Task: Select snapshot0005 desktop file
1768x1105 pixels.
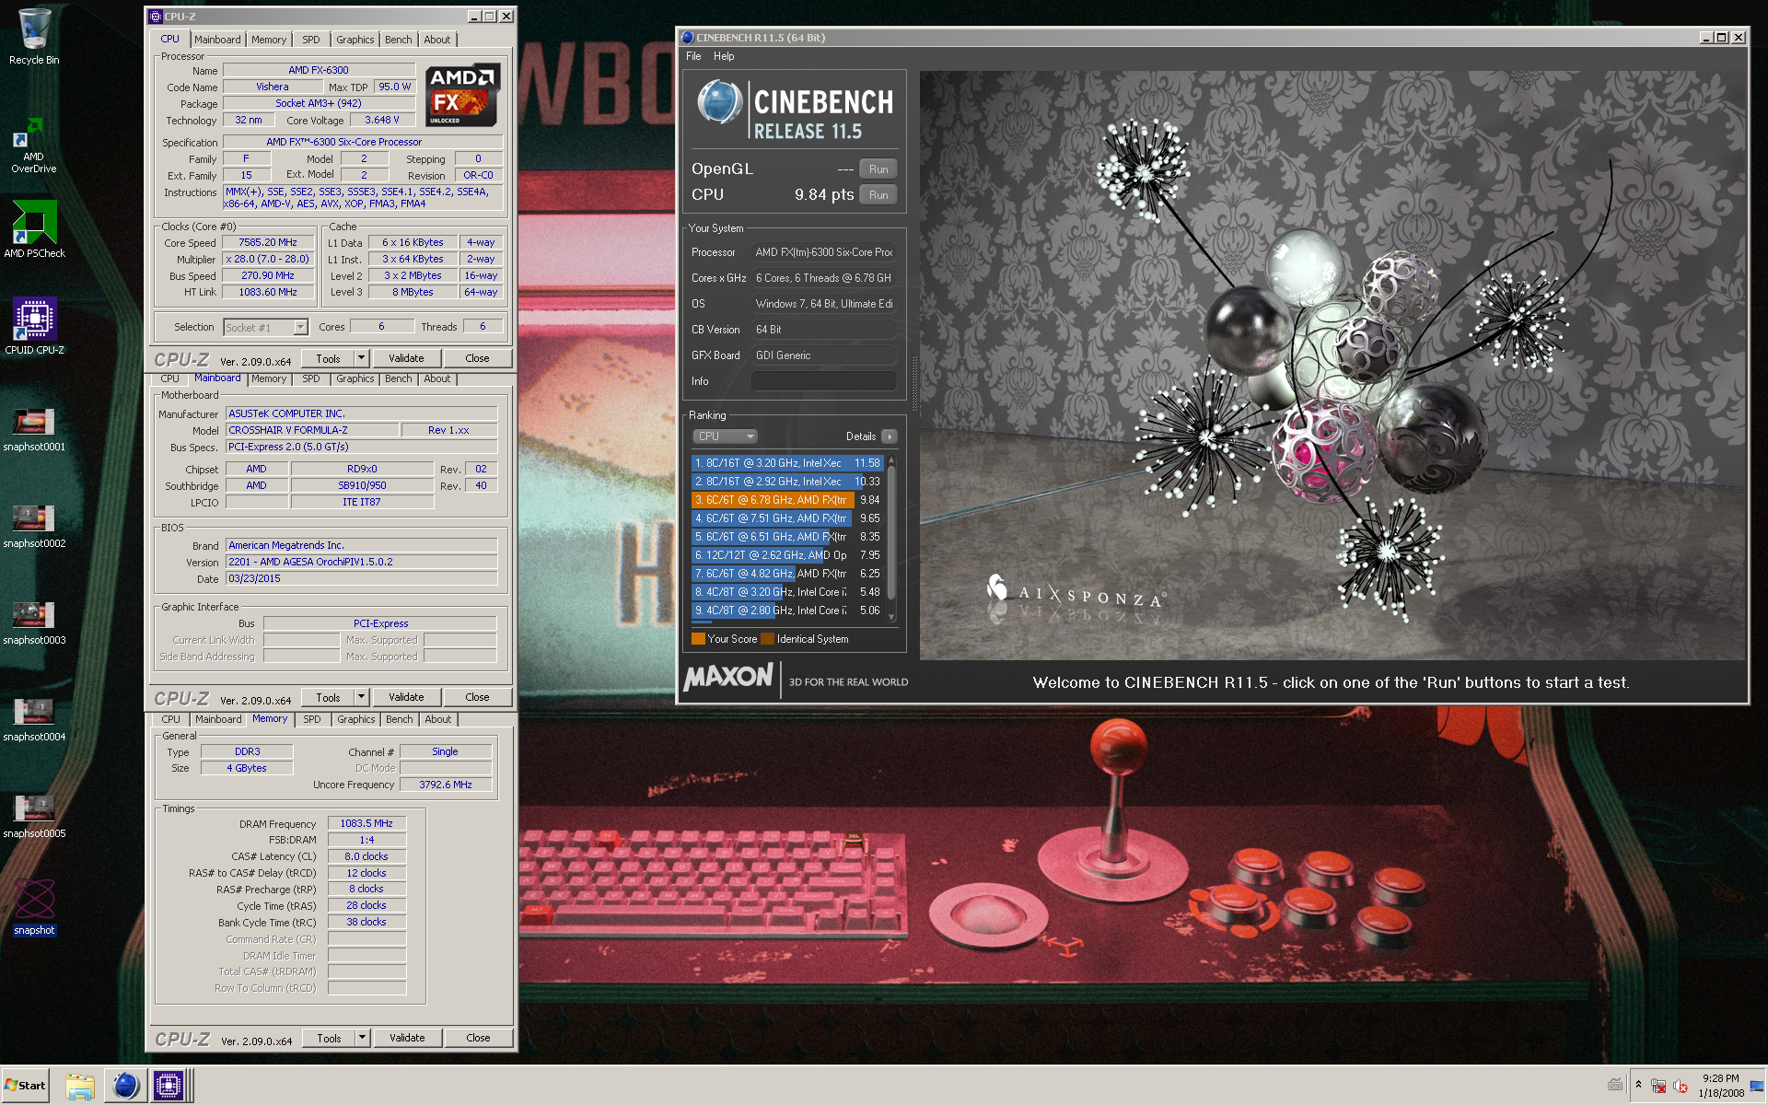Action: [34, 817]
